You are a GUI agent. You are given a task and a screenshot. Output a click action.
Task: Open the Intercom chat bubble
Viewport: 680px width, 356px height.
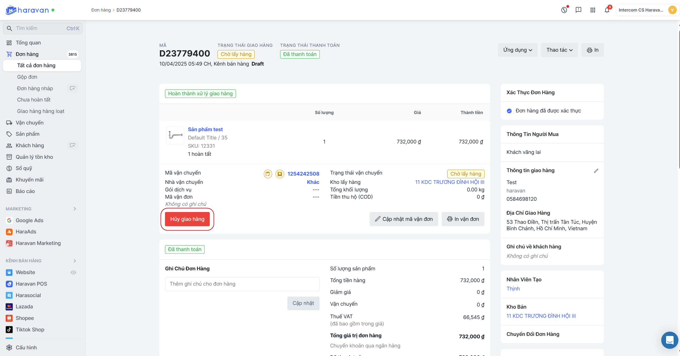[x=669, y=340]
